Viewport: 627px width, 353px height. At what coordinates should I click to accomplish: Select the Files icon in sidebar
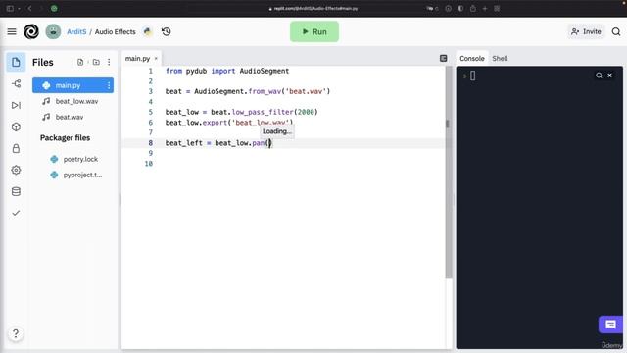(16, 62)
